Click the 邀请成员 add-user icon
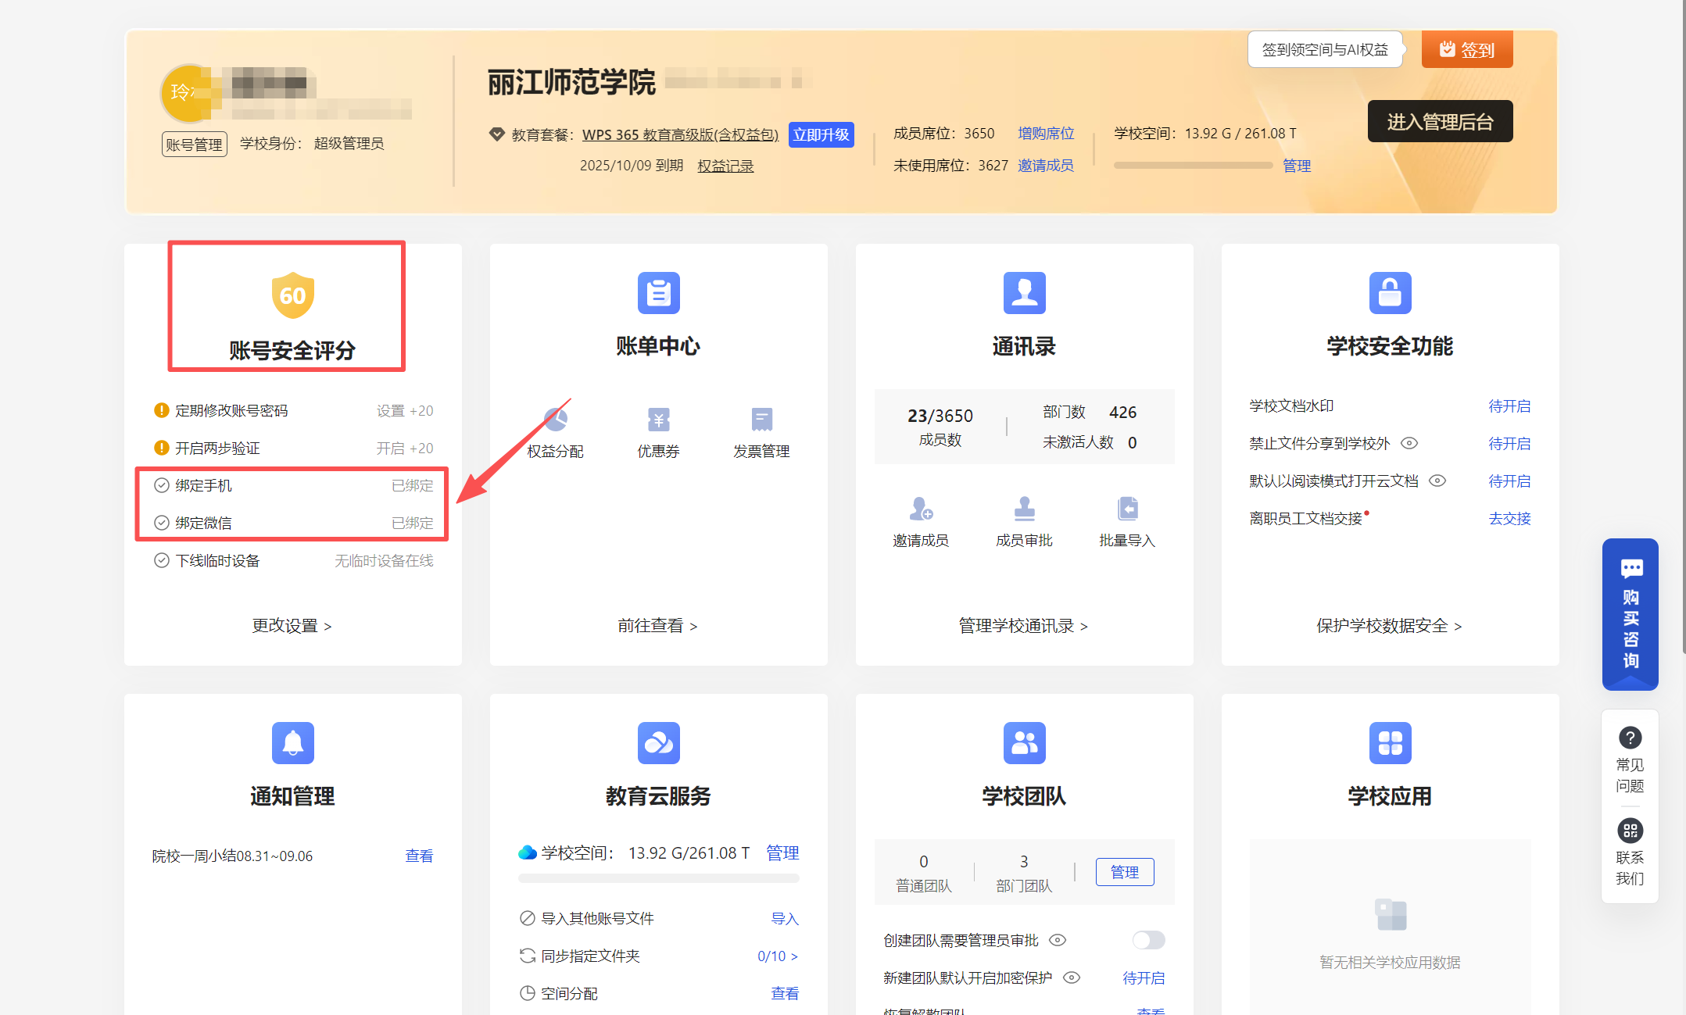This screenshot has width=1686, height=1015. pyautogui.click(x=921, y=509)
